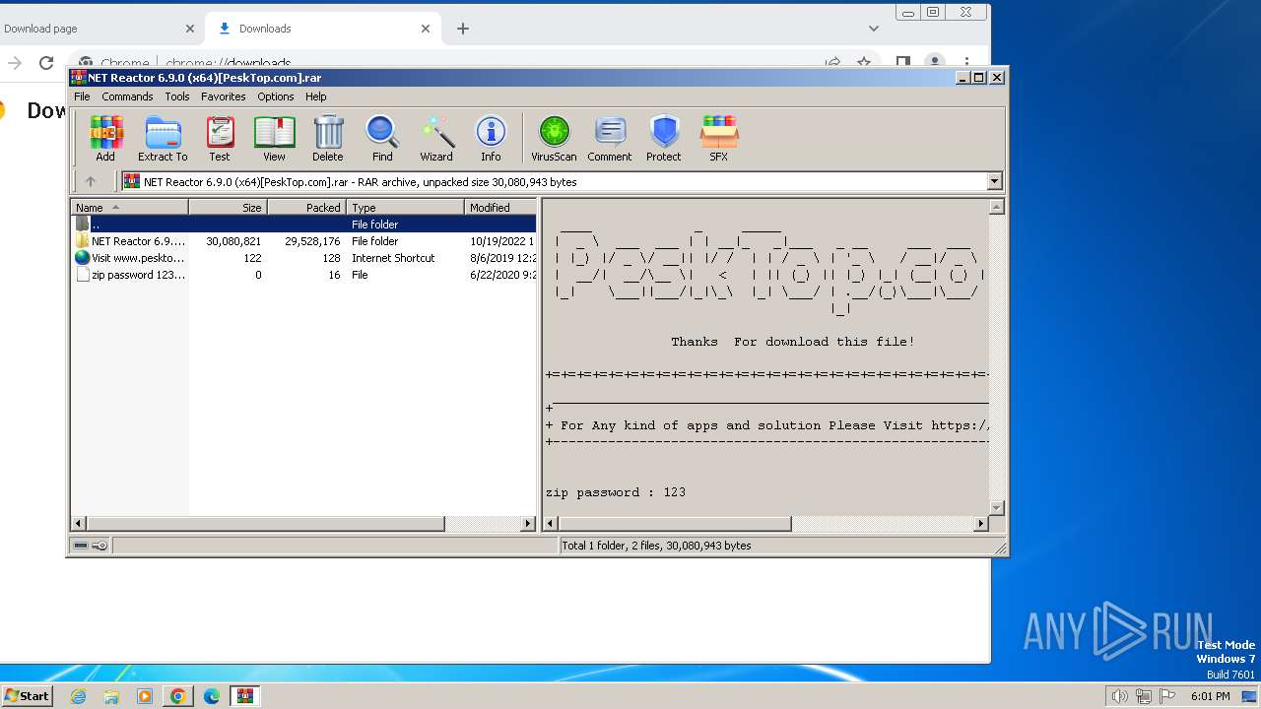The height and width of the screenshot is (709, 1261).
Task: Launch the Wizard wand icon
Action: [436, 138]
